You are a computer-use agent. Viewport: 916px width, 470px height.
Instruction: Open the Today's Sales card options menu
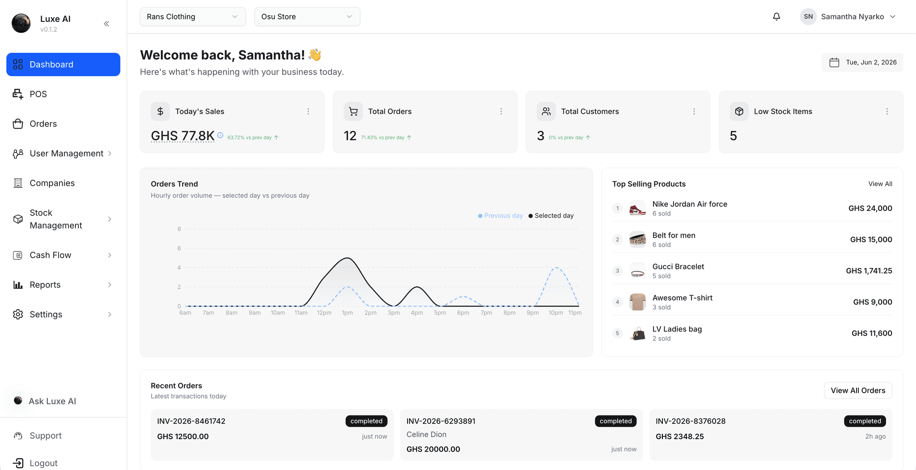308,111
